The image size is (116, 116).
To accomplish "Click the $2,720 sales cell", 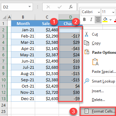I will 47,92.
